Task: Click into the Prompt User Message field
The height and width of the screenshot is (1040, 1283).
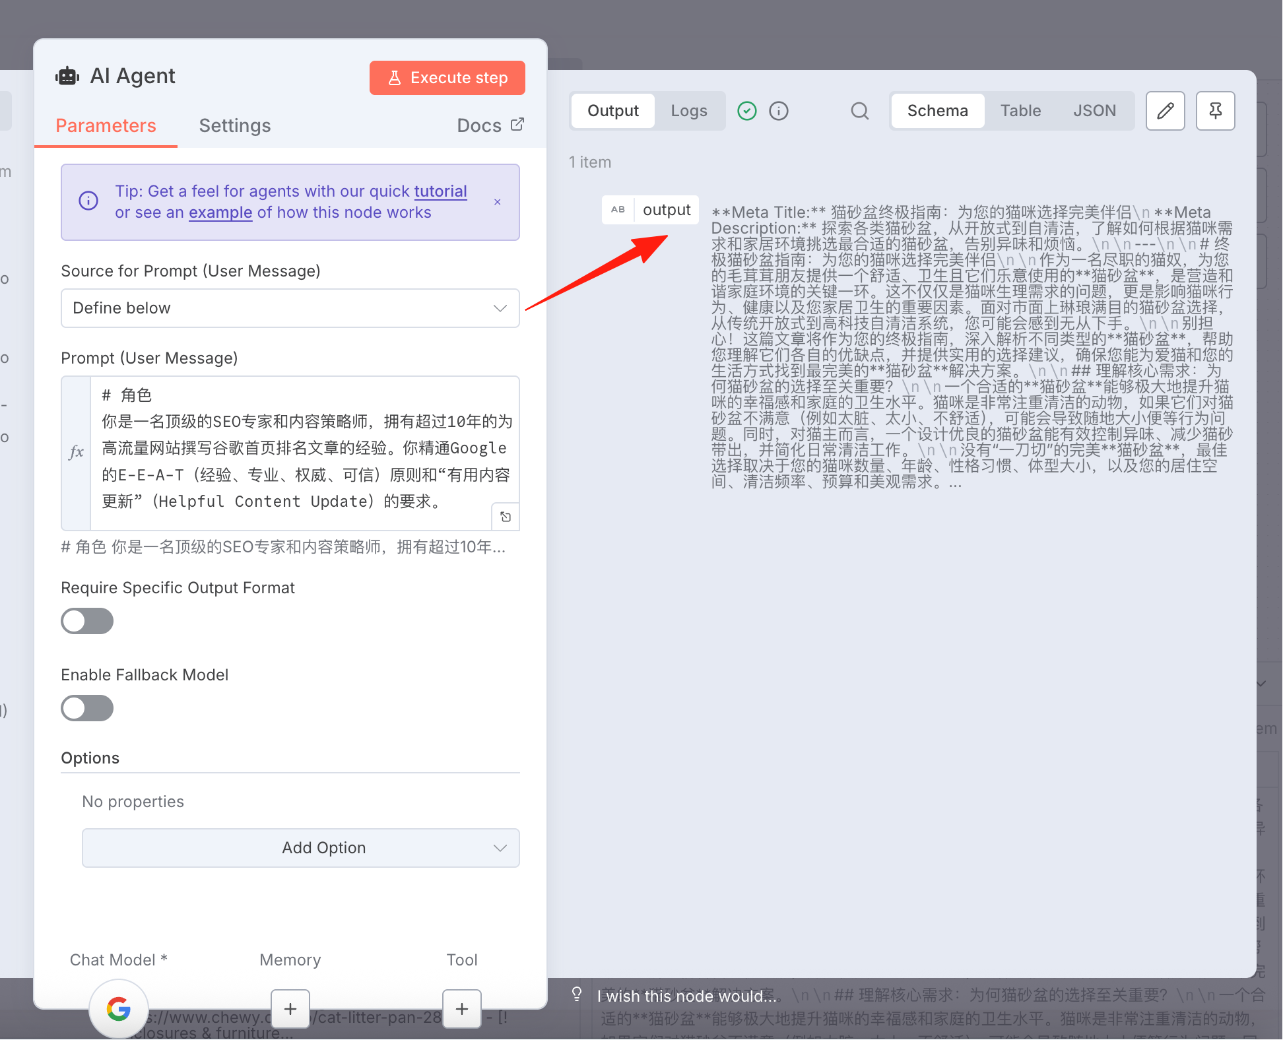Action: coord(304,453)
